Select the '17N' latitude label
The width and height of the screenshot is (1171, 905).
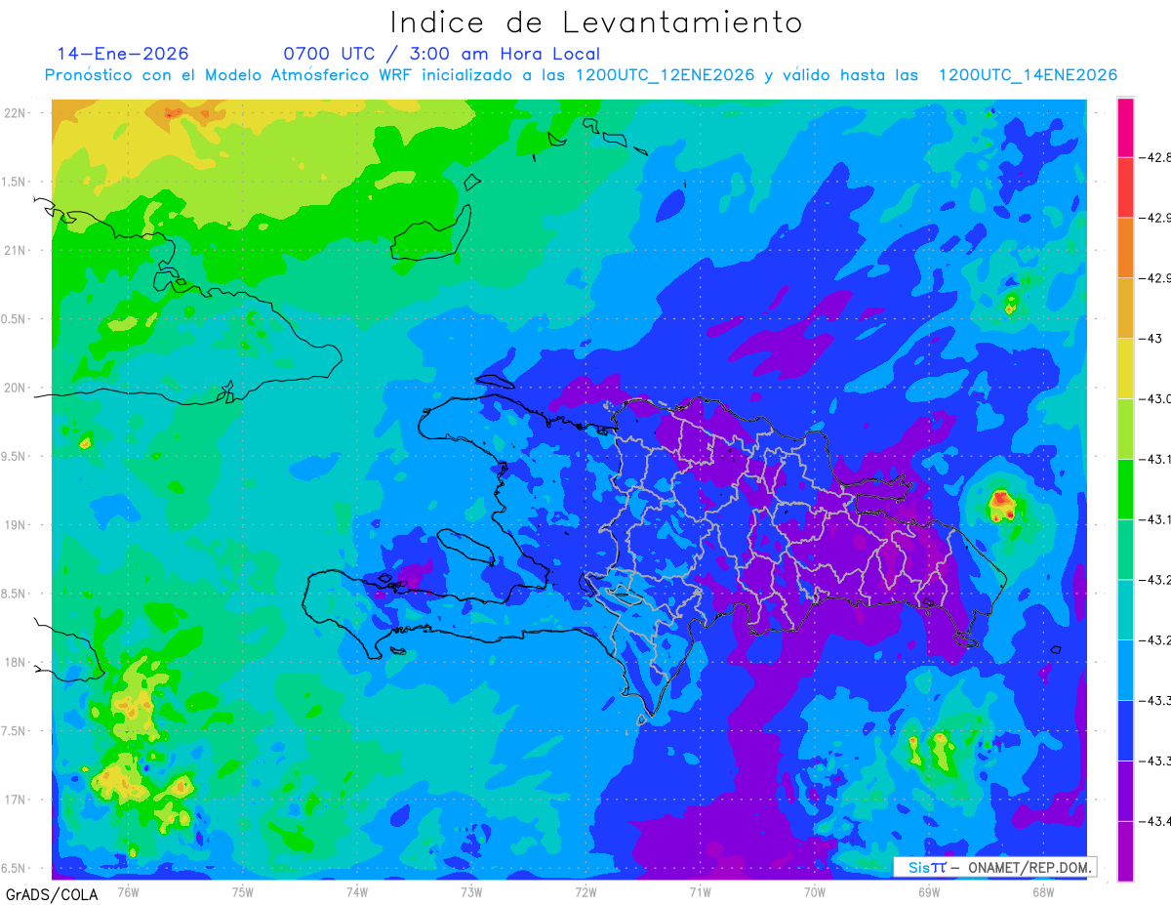(17, 800)
